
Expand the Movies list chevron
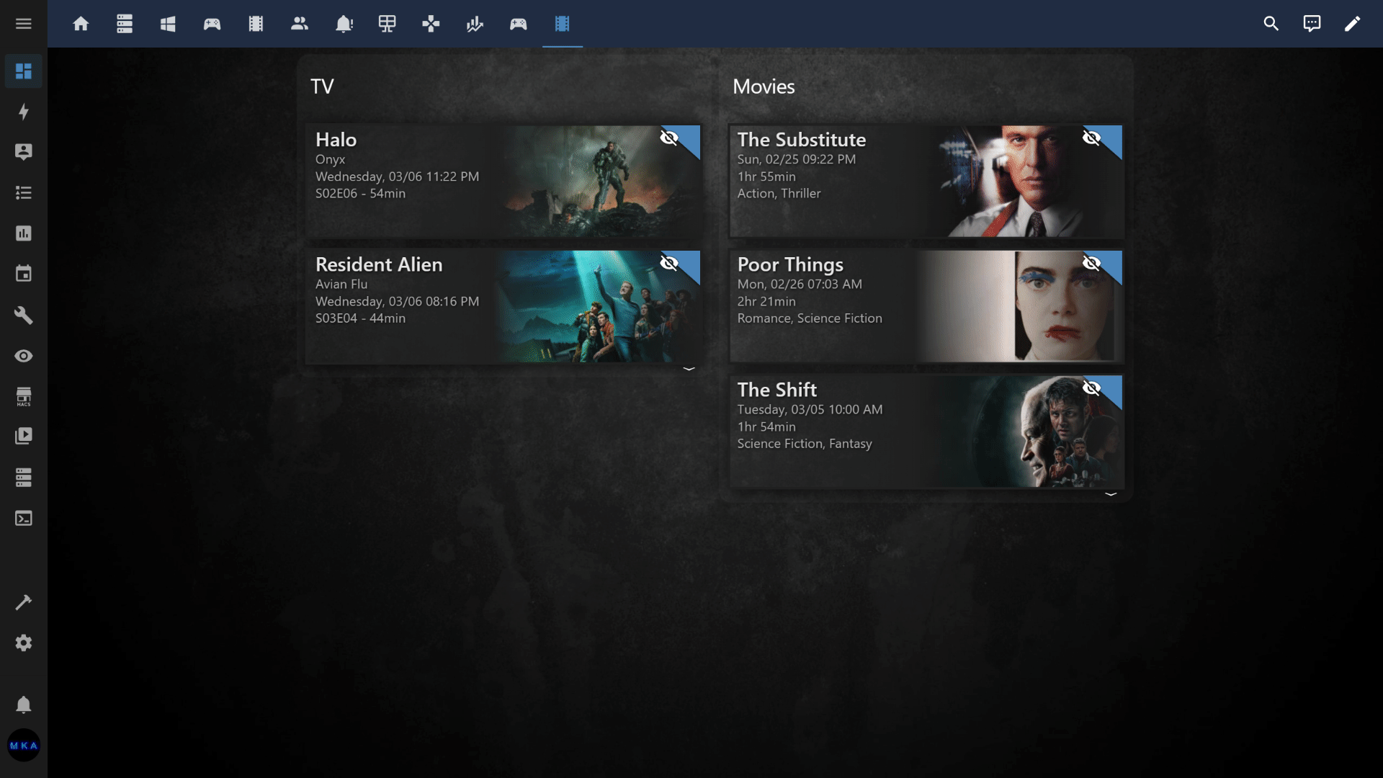click(1111, 494)
